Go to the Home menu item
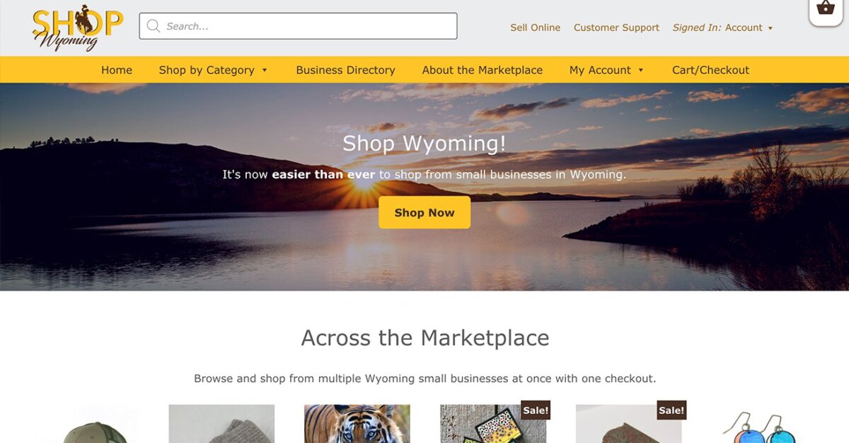Screen dimensions: 849x443 (117, 70)
